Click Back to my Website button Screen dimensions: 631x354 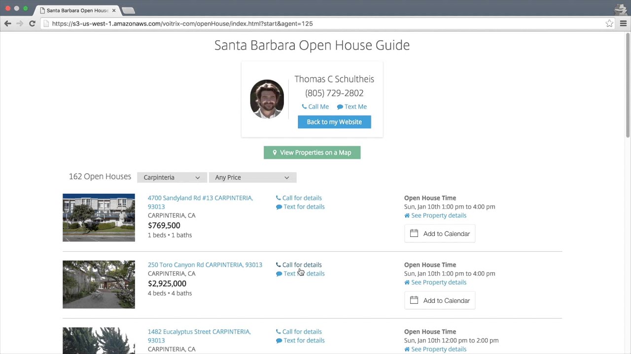tap(334, 122)
